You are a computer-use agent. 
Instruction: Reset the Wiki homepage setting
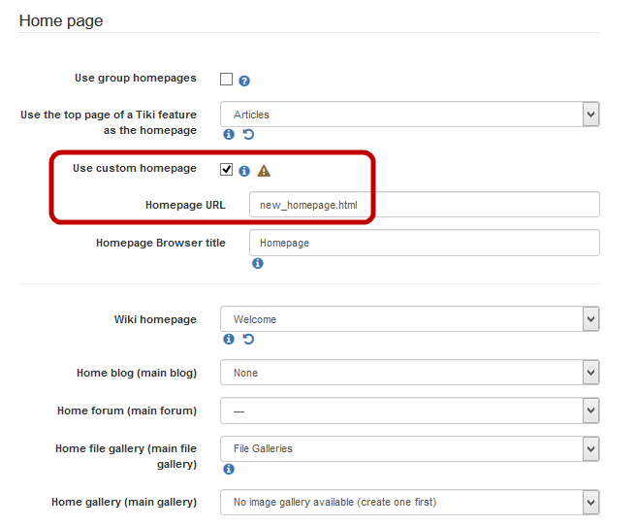248,340
